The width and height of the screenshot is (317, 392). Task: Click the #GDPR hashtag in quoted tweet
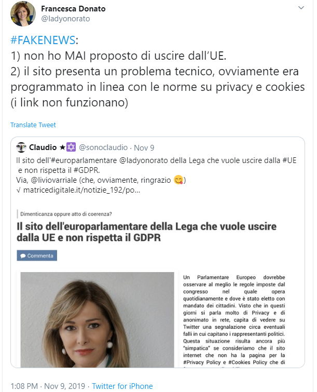(86, 170)
